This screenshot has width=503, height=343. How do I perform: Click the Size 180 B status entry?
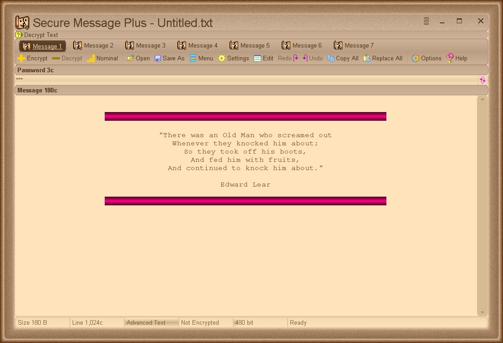pyautogui.click(x=42, y=322)
